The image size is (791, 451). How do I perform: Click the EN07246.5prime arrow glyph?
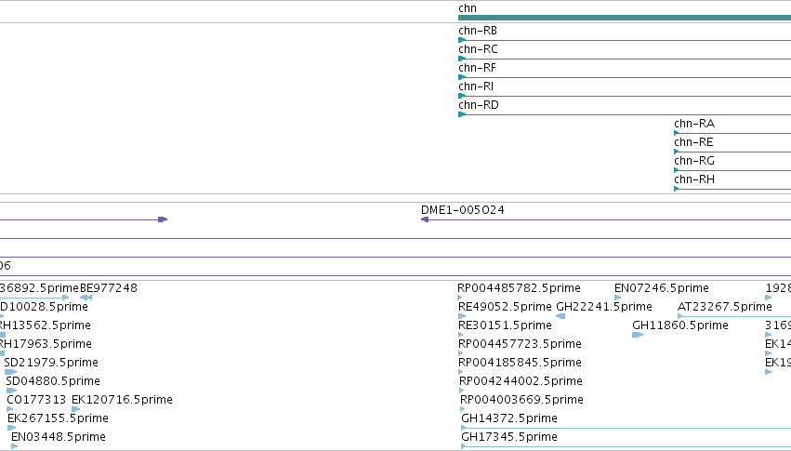click(617, 298)
